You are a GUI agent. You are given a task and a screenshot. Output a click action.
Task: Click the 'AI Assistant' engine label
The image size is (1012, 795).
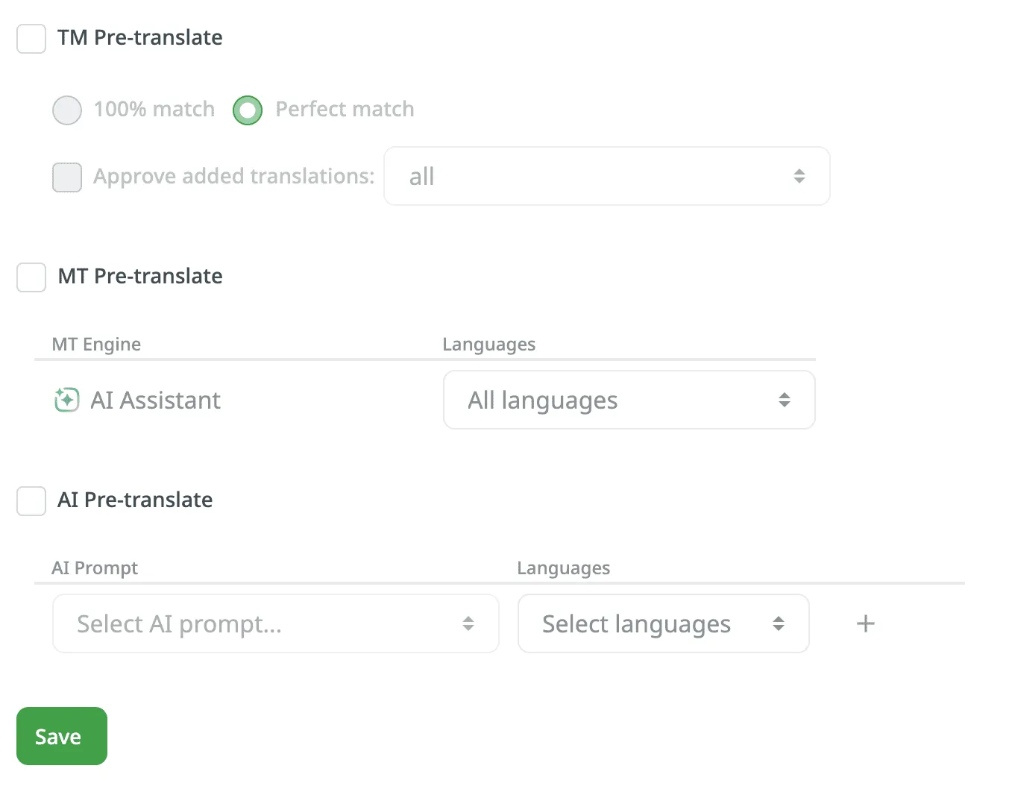click(x=156, y=400)
